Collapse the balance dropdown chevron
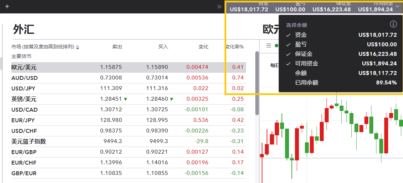Viewport: 403px width, 183px height. [398, 7]
